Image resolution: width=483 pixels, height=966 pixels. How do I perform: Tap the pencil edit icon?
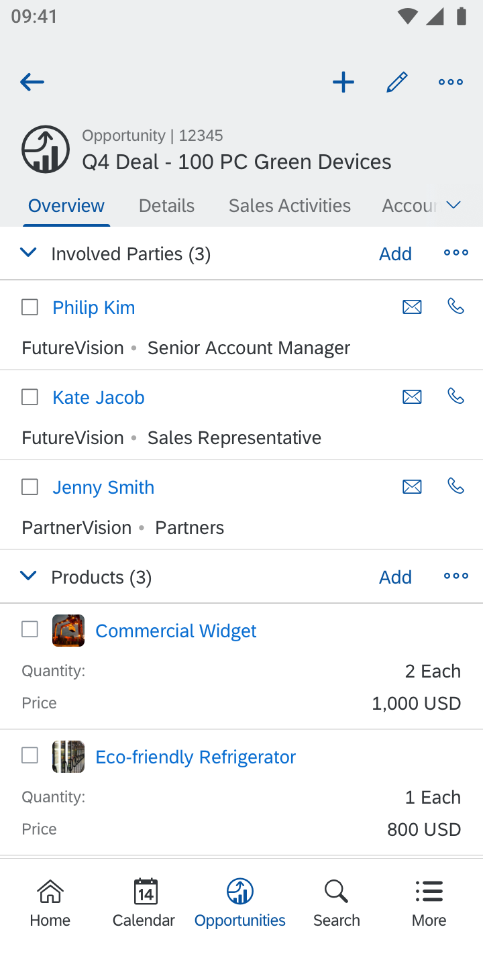[x=397, y=83]
